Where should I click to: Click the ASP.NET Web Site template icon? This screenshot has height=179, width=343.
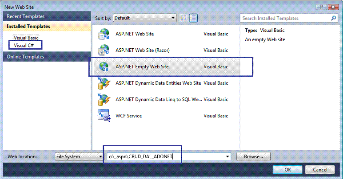click(104, 34)
